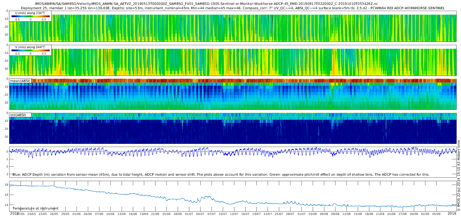
Task: Select the mean(ABSI) panel label
Action: (x=20, y=81)
